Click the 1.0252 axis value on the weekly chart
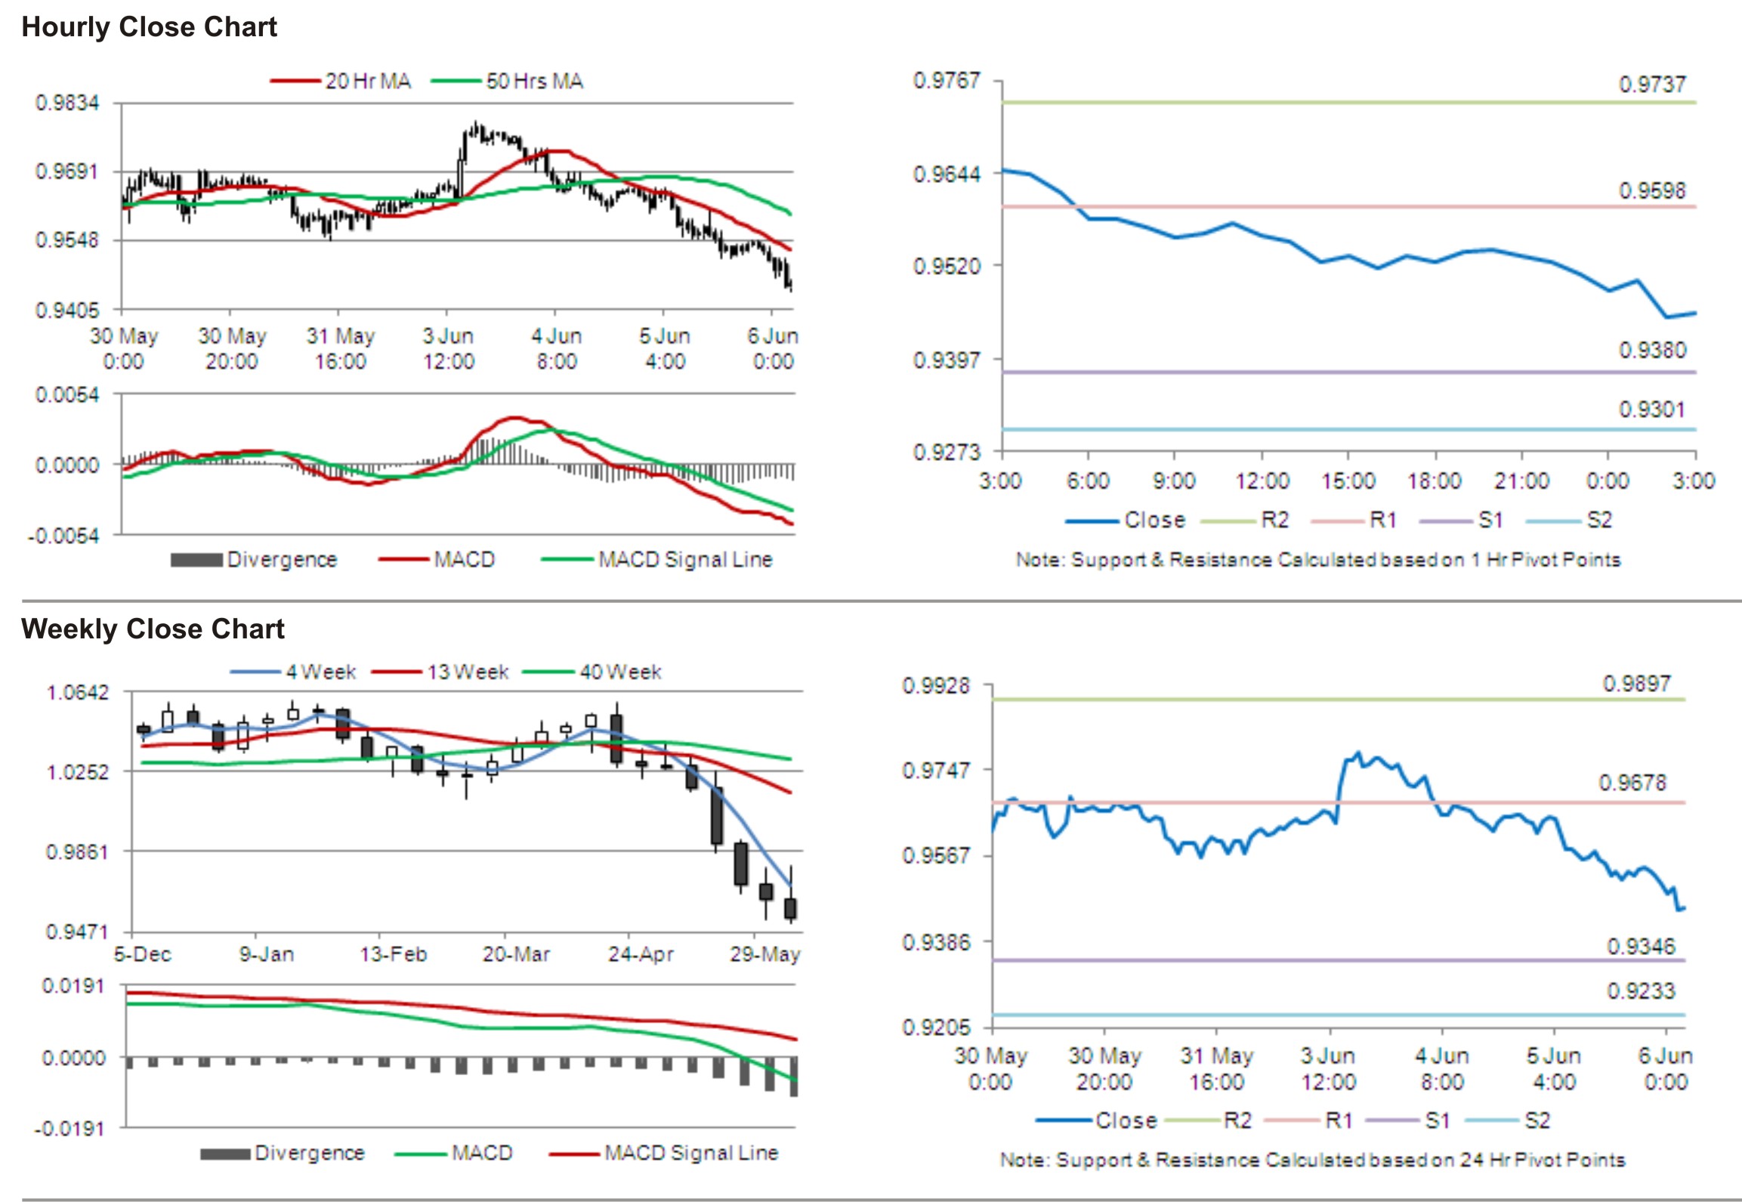 [77, 772]
